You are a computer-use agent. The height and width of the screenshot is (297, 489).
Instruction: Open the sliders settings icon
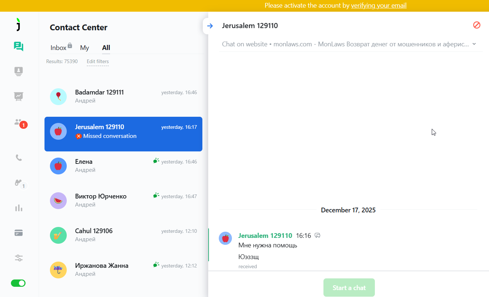point(19,258)
